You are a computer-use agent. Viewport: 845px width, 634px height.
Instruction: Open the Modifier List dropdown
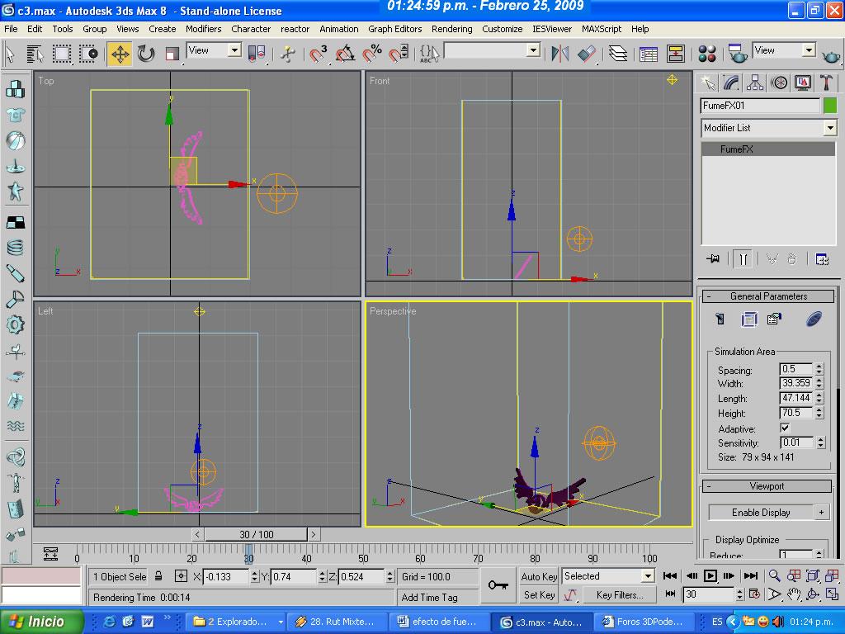coord(769,128)
